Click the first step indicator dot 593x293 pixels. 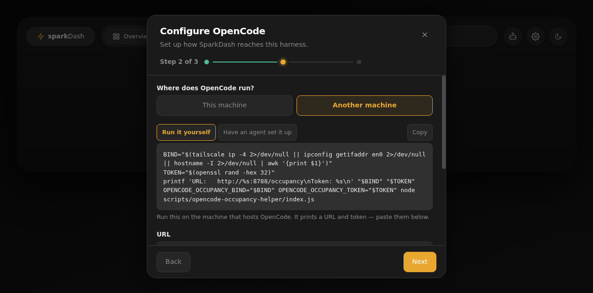(x=207, y=62)
